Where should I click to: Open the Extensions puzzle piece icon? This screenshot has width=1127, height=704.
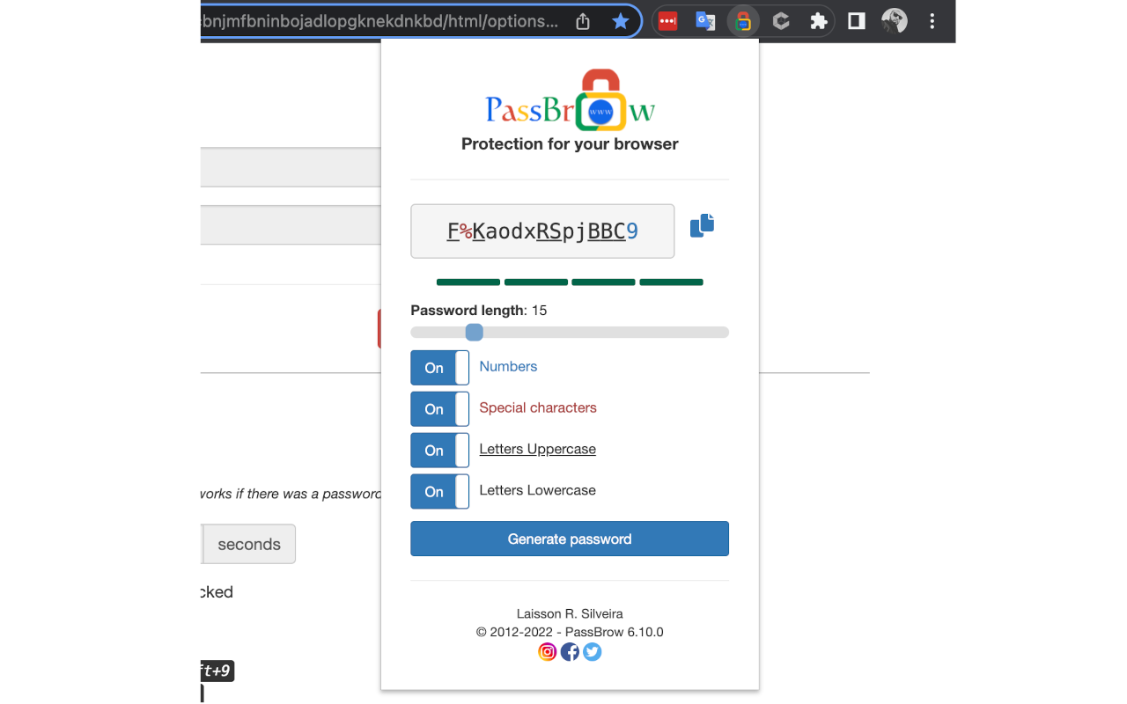818,20
